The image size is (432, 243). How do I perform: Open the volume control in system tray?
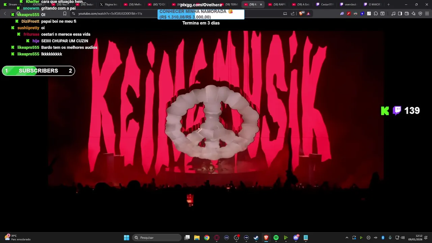[x=403, y=238]
